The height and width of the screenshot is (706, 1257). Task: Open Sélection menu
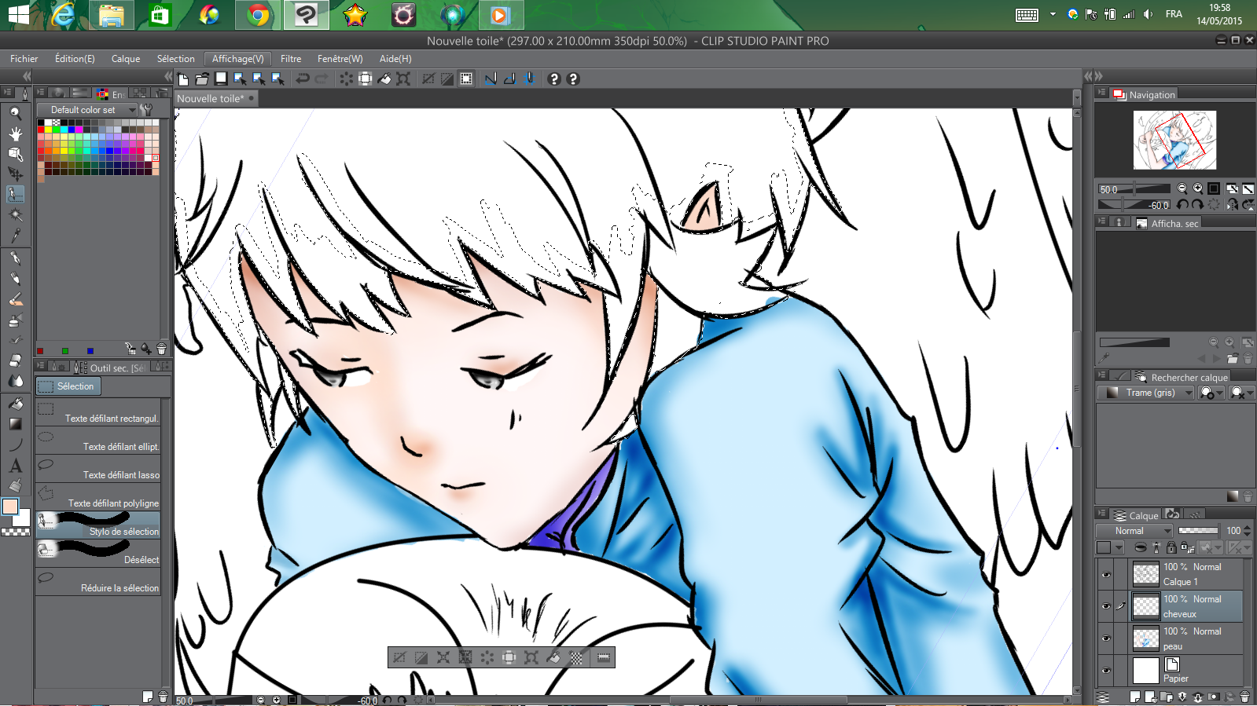pos(176,59)
